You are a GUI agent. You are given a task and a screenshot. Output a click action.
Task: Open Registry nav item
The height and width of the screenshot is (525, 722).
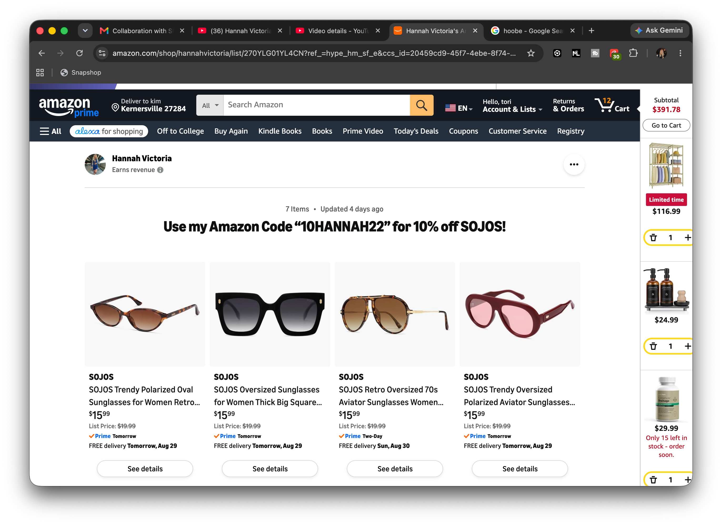click(x=570, y=131)
